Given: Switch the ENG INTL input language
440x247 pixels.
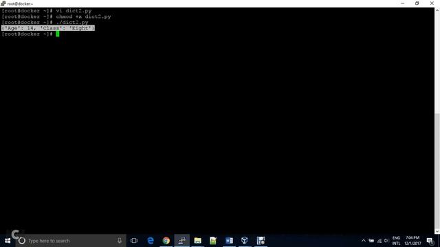Looking at the screenshot, I should [396, 241].
